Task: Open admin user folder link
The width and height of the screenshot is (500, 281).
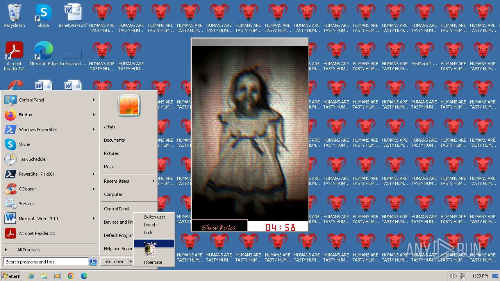Action: click(x=109, y=127)
